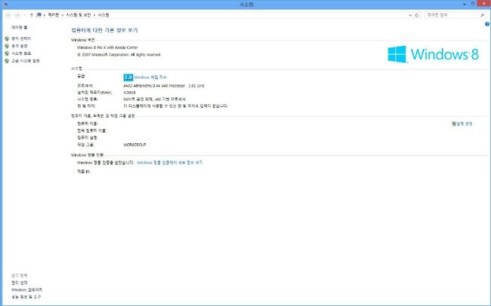Click the 작업 그룹: label
Image resolution: width=491 pixels, height=306 pixels.
click(85, 145)
